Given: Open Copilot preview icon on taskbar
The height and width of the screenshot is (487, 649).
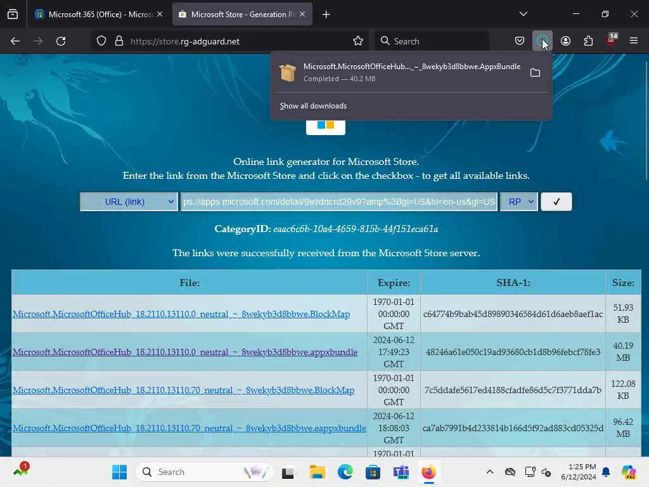Looking at the screenshot, I should tap(629, 472).
